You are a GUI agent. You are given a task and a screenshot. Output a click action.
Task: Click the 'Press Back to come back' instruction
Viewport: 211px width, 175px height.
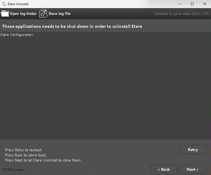click(26, 155)
